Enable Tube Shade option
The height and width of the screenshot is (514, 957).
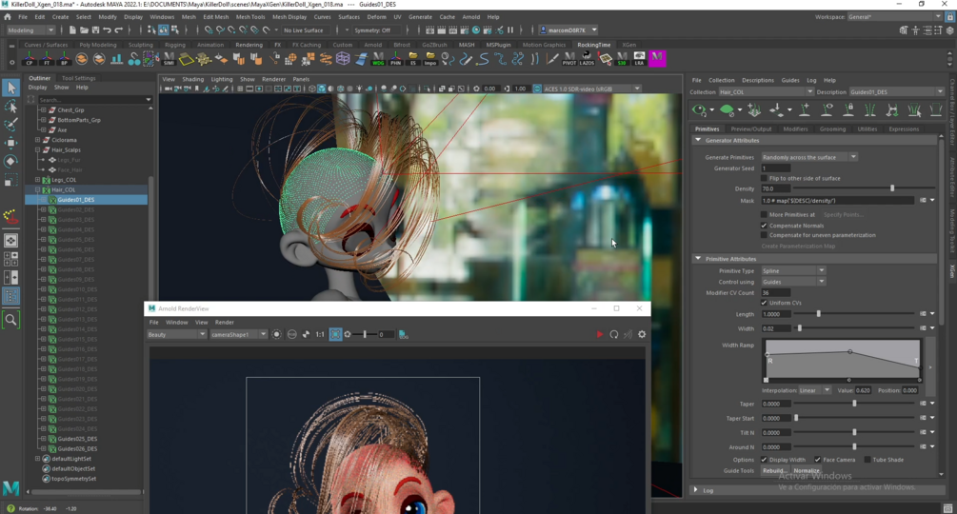[867, 460]
